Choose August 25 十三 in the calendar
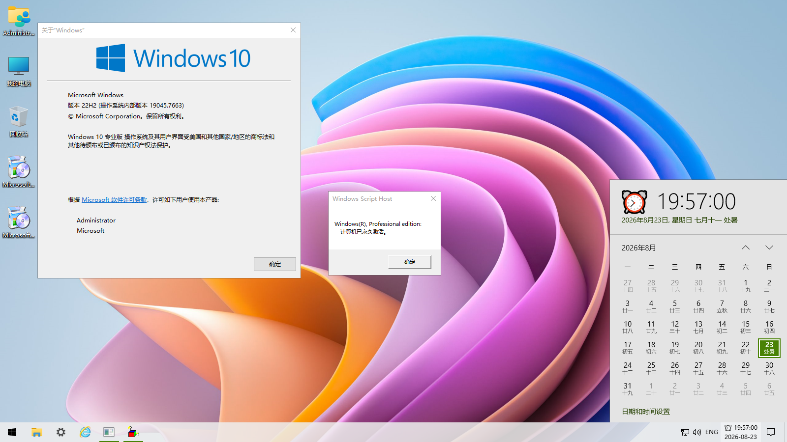 coord(651,369)
